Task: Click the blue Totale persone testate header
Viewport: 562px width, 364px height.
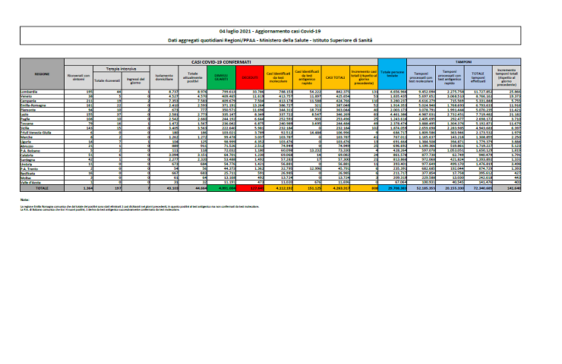Action: tap(392, 77)
